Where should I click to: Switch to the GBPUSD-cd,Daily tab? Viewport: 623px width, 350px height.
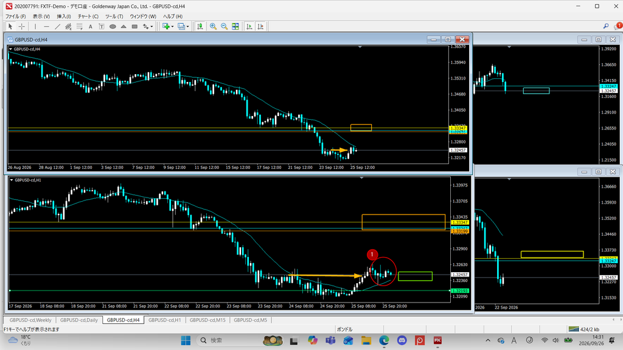pos(79,320)
